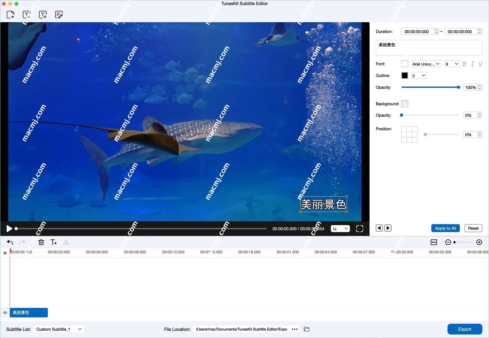Viewport: 489px width, 338px height.
Task: Toggle the subtitle track visibility eye
Action: click(x=5, y=313)
